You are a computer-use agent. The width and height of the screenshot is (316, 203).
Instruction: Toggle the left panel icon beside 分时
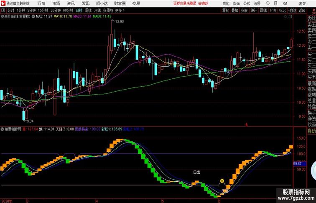pyautogui.click(x=3, y=10)
